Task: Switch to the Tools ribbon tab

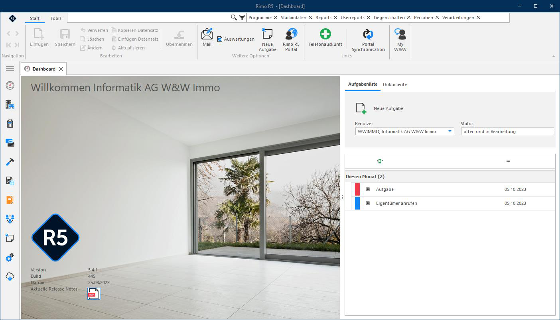Action: pos(56,18)
